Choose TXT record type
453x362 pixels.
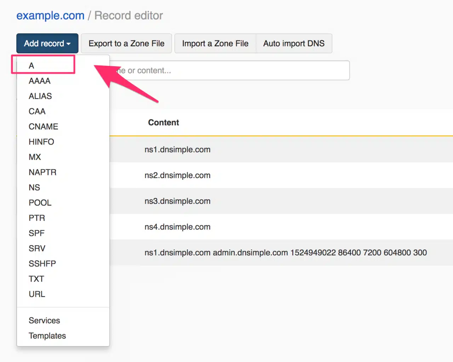coord(63,279)
